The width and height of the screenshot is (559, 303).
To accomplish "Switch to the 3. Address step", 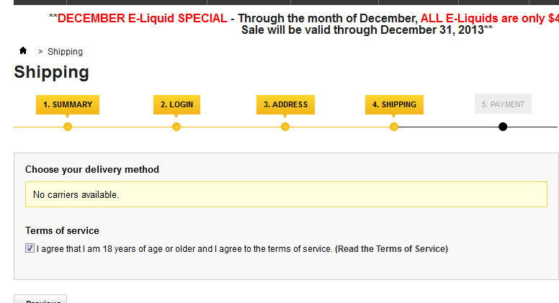I will (285, 104).
